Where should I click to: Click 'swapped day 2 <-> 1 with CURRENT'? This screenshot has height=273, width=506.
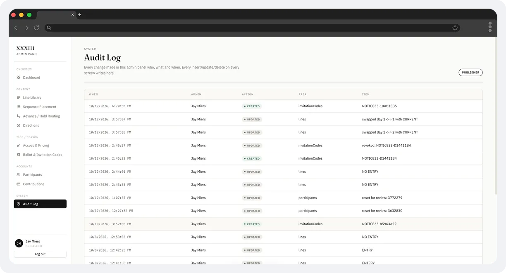[390, 119]
